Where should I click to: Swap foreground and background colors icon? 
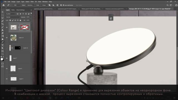click(x=3, y=57)
